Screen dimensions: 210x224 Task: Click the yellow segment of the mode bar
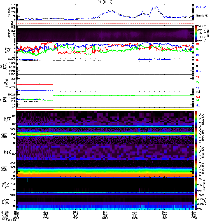coord(124,109)
